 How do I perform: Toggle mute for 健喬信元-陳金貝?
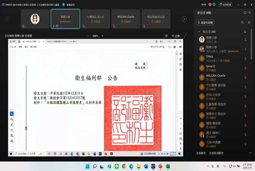[245, 116]
